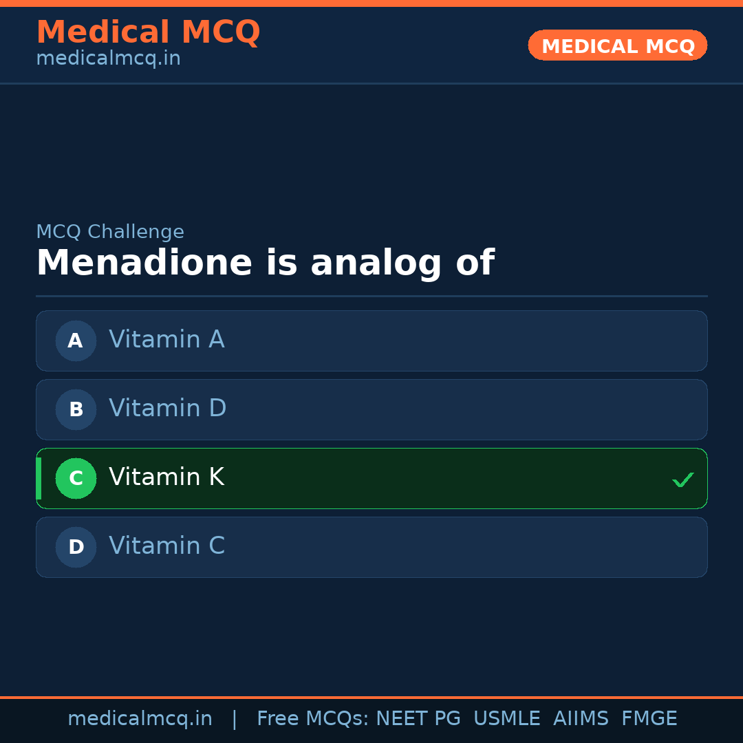Expand the question 'Menadione is analog of'

click(x=266, y=263)
